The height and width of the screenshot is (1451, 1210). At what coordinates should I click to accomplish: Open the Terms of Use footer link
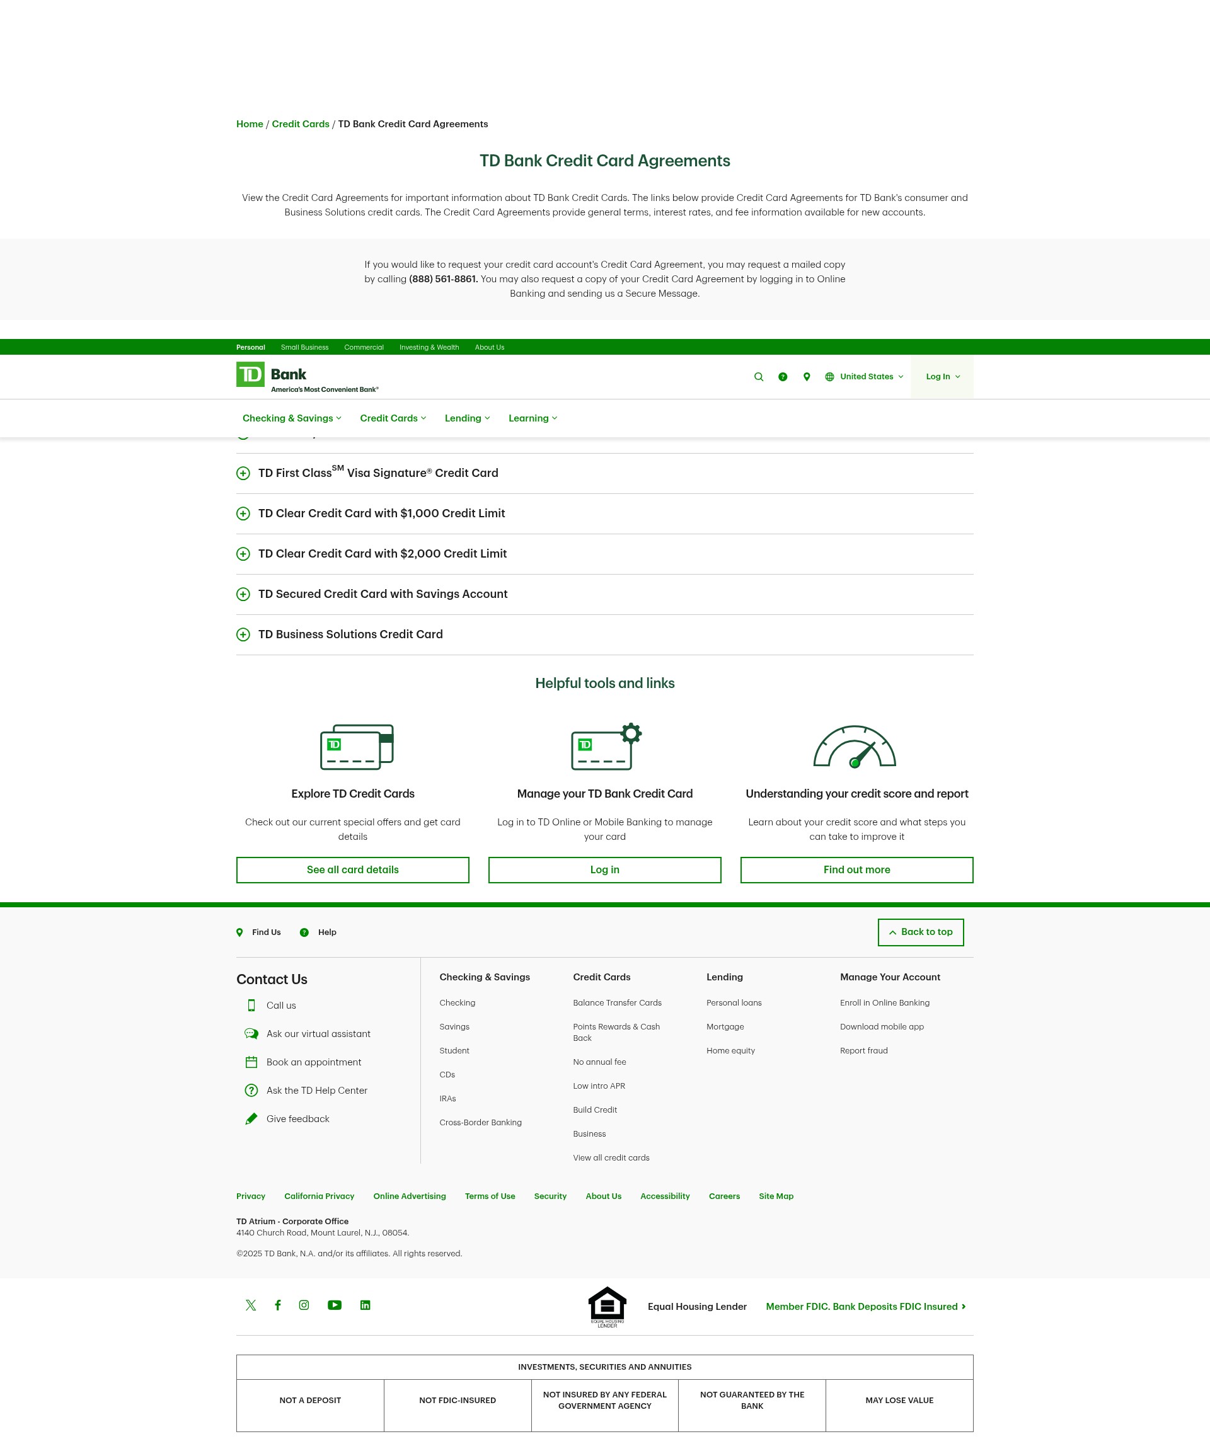click(x=490, y=1196)
